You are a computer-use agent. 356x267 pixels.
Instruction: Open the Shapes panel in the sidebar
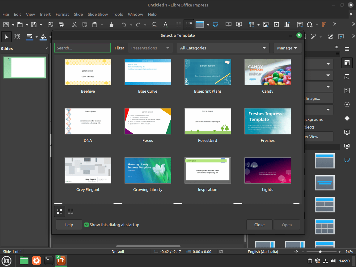click(x=347, y=118)
